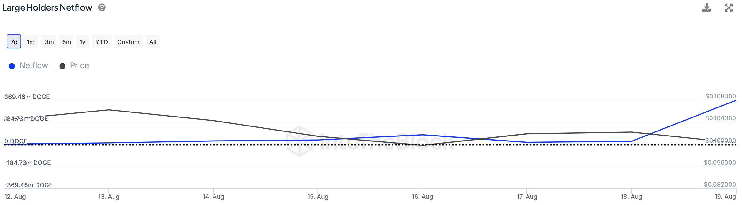Toggle the Price series legend

[79, 66]
